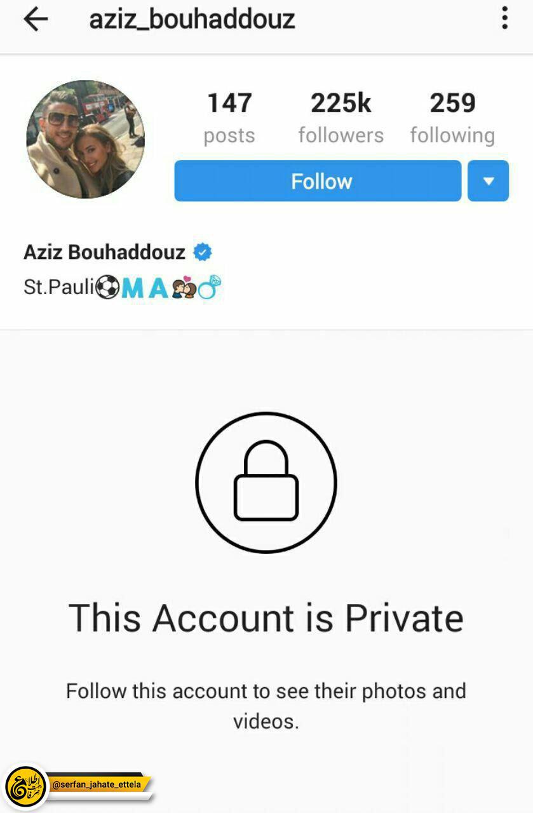Click the blue Follow button
Image resolution: width=533 pixels, height=813 pixels.
[318, 181]
